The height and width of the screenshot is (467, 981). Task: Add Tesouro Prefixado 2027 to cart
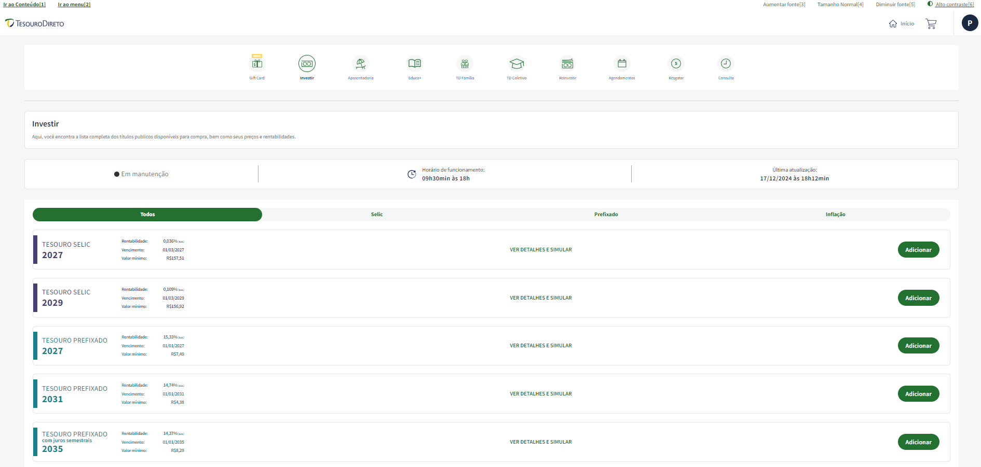tap(918, 346)
